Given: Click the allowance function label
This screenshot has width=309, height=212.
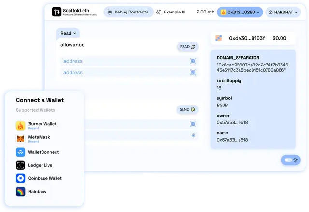Looking at the screenshot, I should (72, 45).
